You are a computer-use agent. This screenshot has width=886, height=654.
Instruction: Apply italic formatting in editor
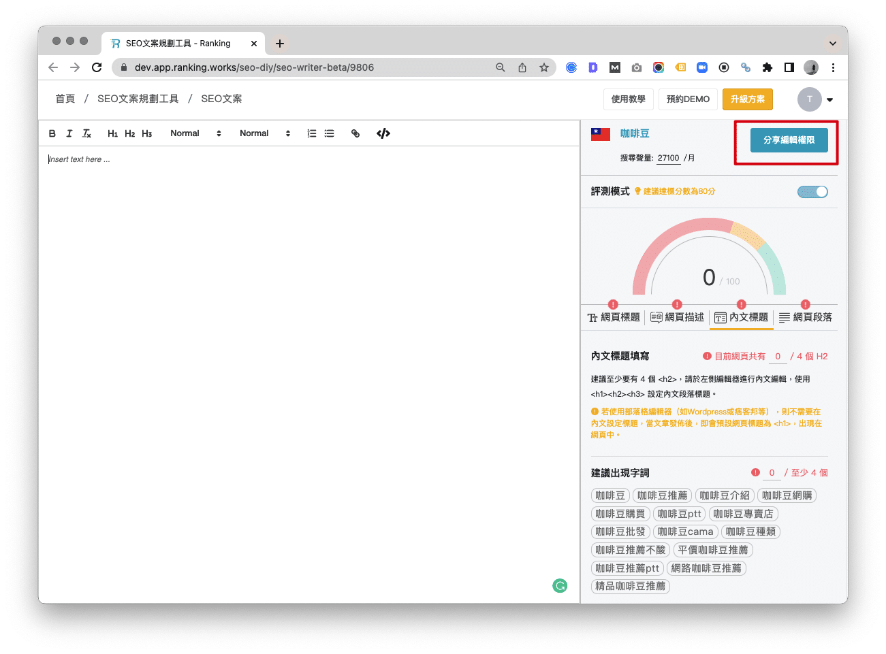pos(69,133)
